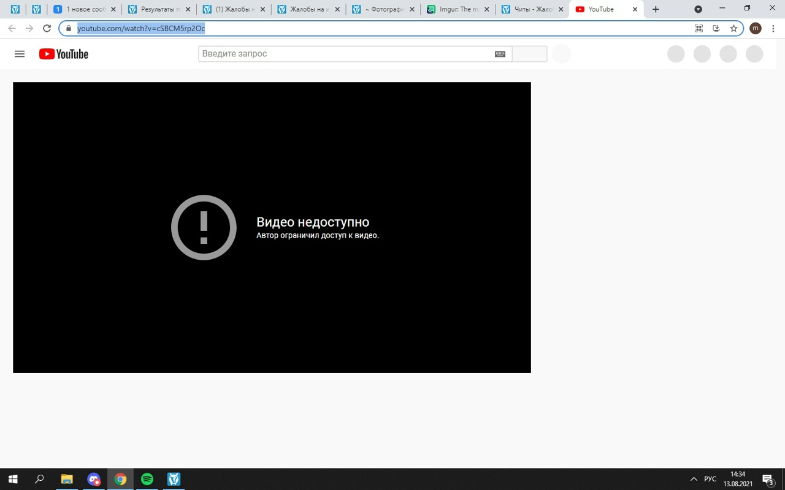Expand the tab search dropdown arrow
The width and height of the screenshot is (785, 490).
[x=698, y=9]
